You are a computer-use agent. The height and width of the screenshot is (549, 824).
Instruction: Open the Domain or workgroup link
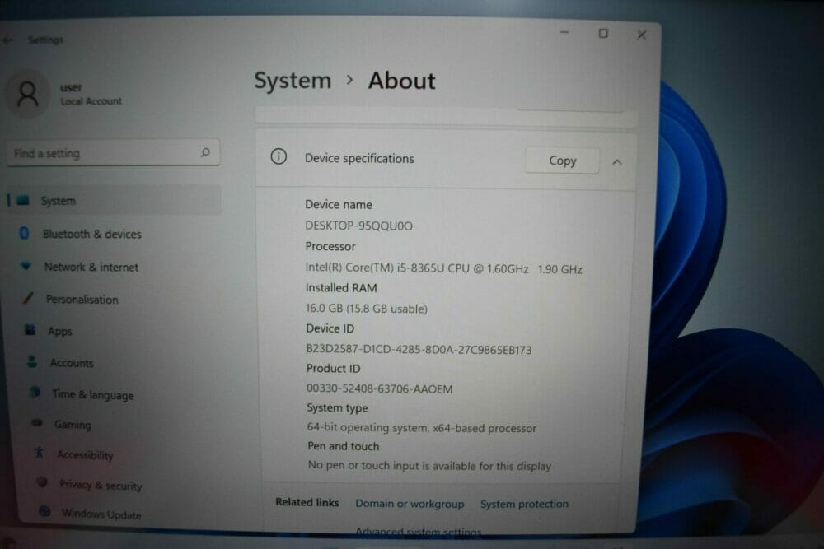point(410,504)
